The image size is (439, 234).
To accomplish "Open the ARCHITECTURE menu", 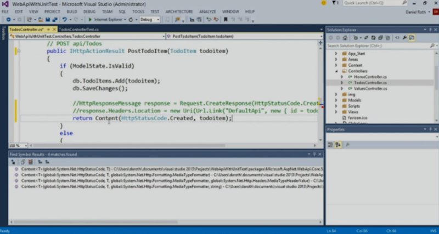I will tap(179, 12).
